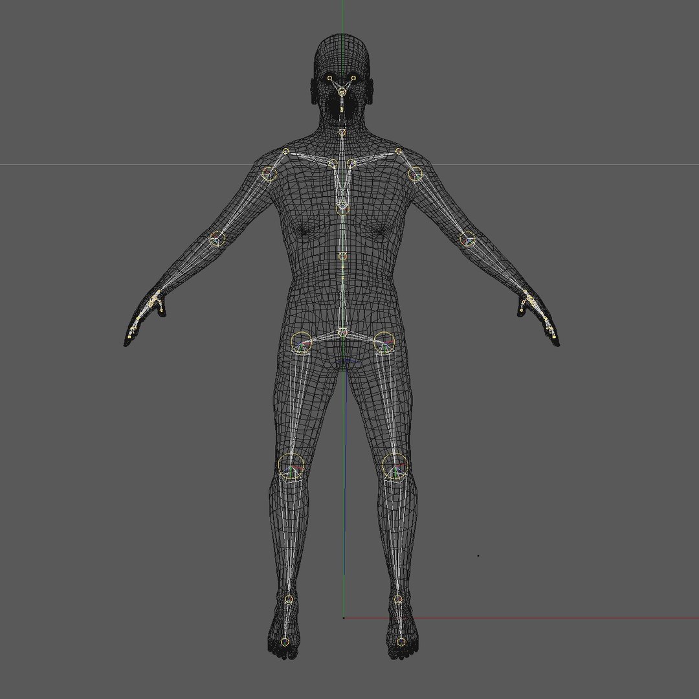Select the pelvis root joint
699x699 pixels.
click(342, 332)
